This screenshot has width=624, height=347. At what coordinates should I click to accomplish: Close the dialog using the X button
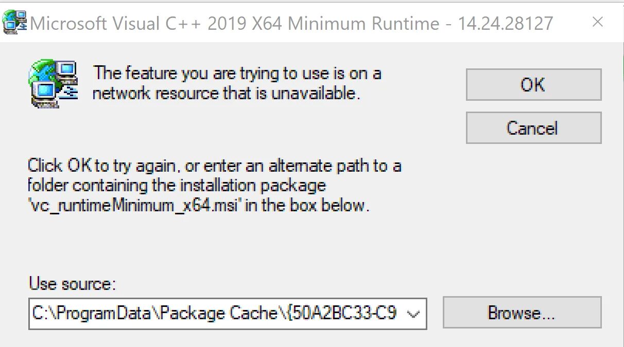coord(597,22)
